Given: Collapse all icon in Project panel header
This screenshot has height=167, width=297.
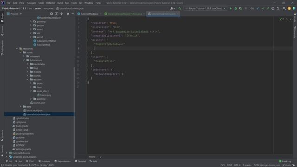Looking at the screenshot, I should pyautogui.click(x=62, y=14).
